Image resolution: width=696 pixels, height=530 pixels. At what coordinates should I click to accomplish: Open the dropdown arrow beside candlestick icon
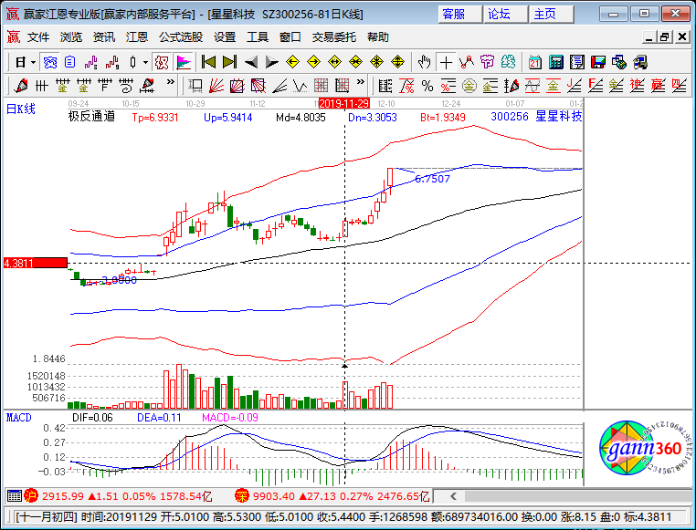coord(145,62)
